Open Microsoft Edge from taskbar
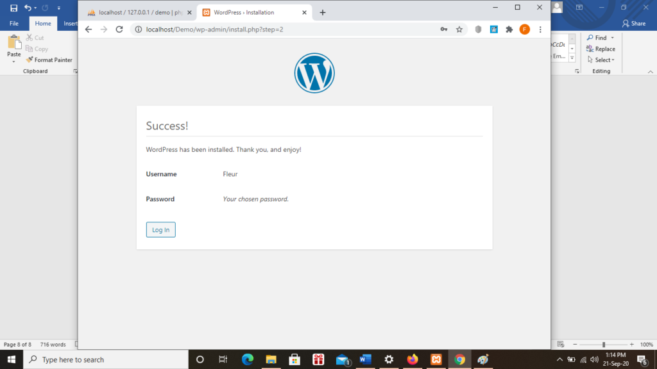 tap(248, 359)
